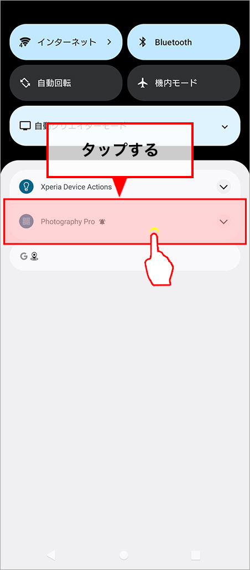Tap the Xperia Device Actions lightbulb icon
This screenshot has width=250, height=570.
[x=26, y=187]
